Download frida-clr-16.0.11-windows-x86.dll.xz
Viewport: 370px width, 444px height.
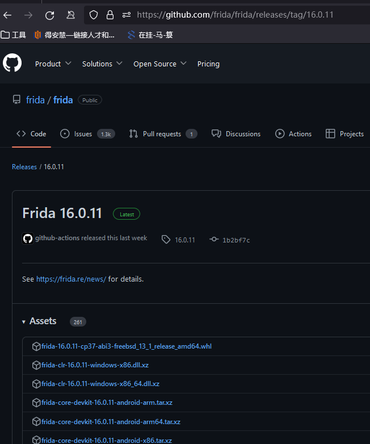[x=95, y=365]
